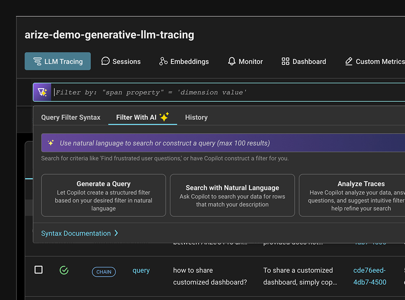Click the Custom Metrics pencil icon
Viewport: 405px width, 300px height.
pos(349,61)
